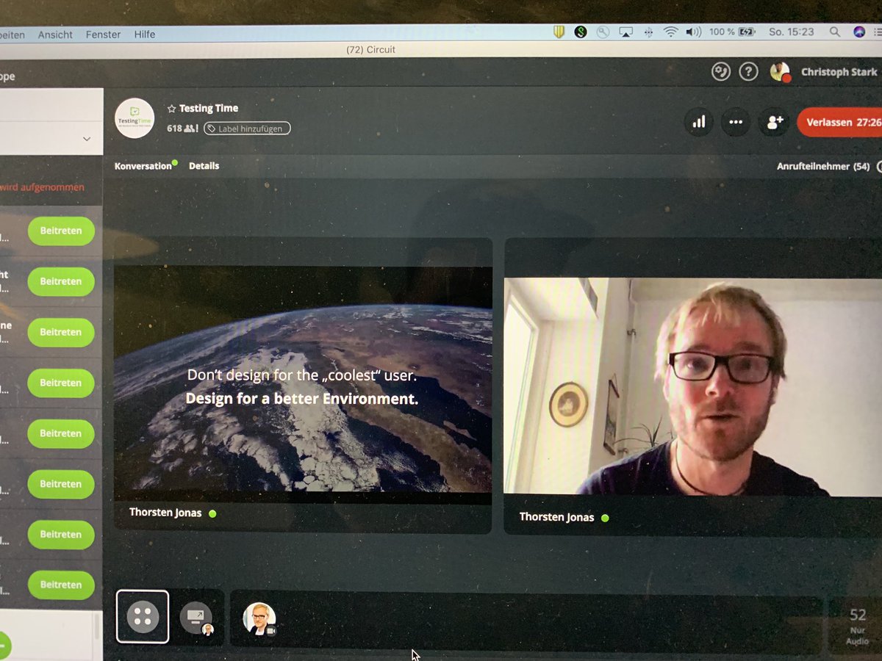The width and height of the screenshot is (882, 661).
Task: Open the help question mark icon
Action: (748, 71)
